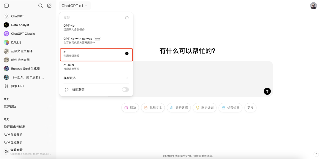Image resolution: width=321 pixels, height=159 pixels.
Task: Start a new chat with the compose icon
Action: point(49,6)
